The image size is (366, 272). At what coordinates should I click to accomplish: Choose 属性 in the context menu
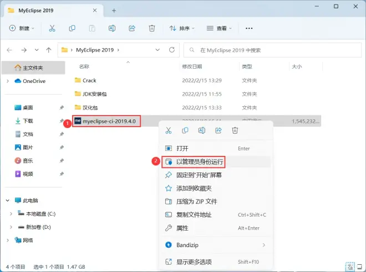(216, 228)
